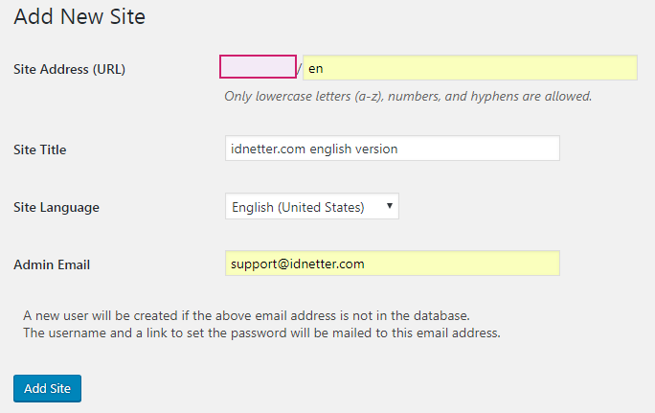The image size is (655, 413).
Task: Click the pink highlighted domain box
Action: (x=258, y=66)
